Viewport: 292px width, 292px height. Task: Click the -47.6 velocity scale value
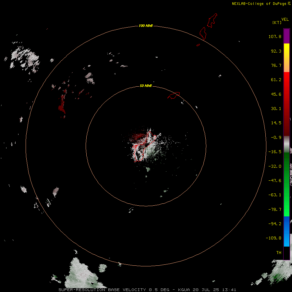275,181
